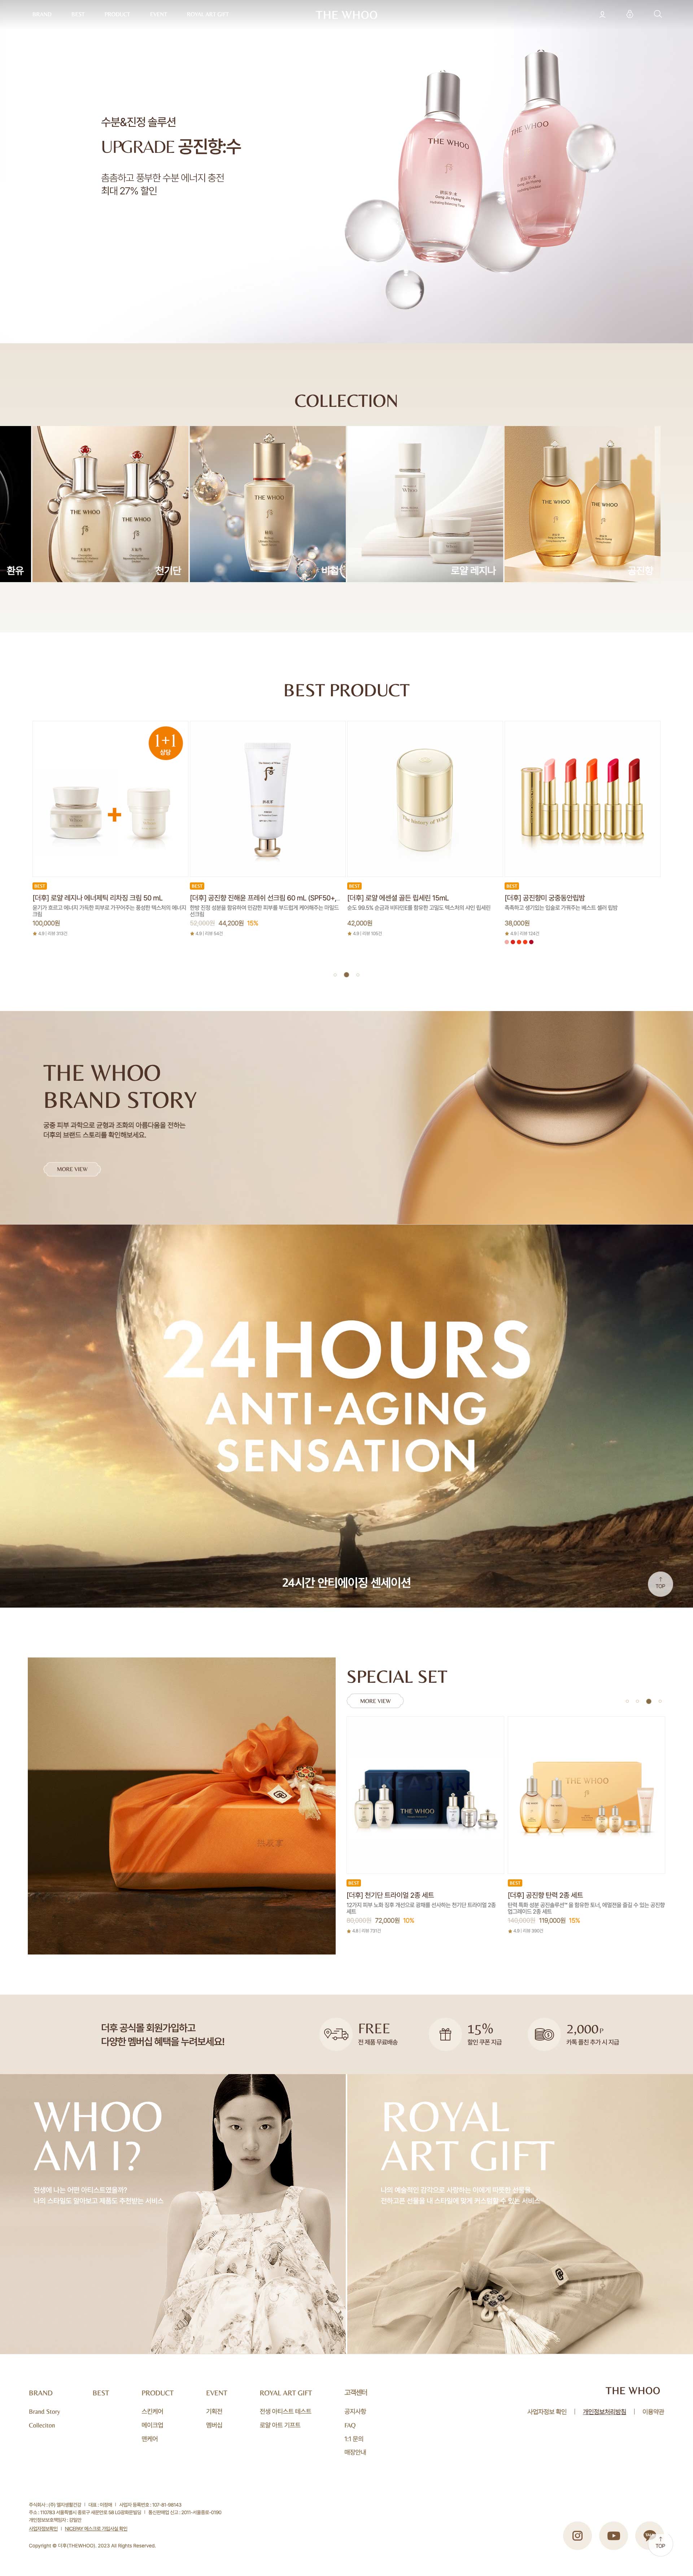
Task: Click MORE VIEW under Special Set
Action: (375, 1701)
